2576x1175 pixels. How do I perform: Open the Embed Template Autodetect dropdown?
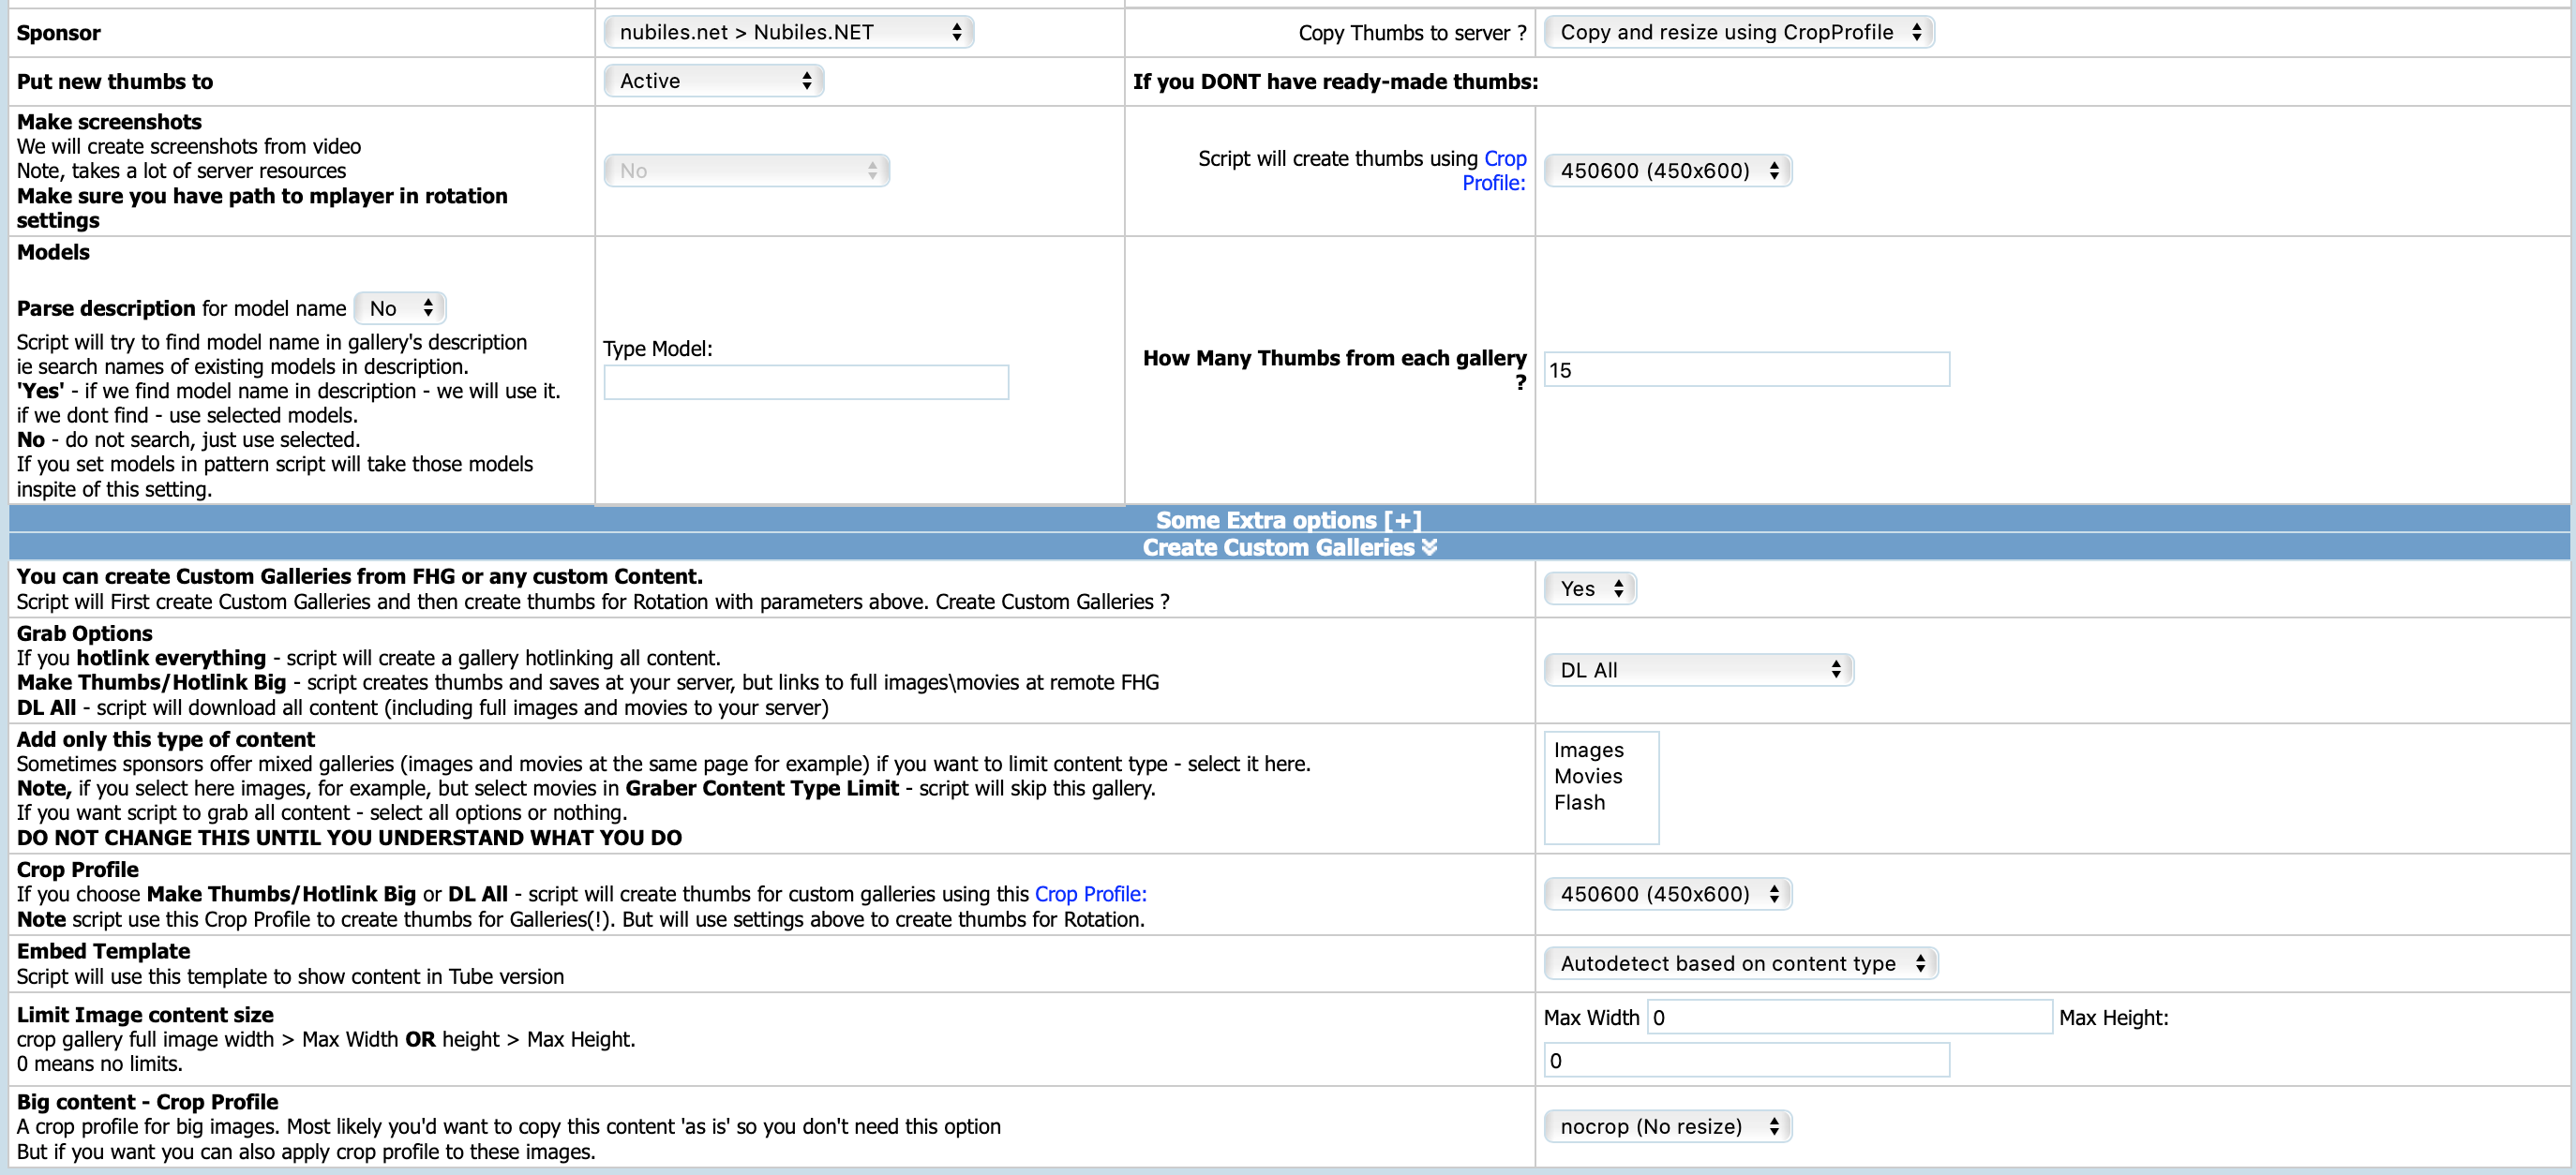click(x=1741, y=963)
